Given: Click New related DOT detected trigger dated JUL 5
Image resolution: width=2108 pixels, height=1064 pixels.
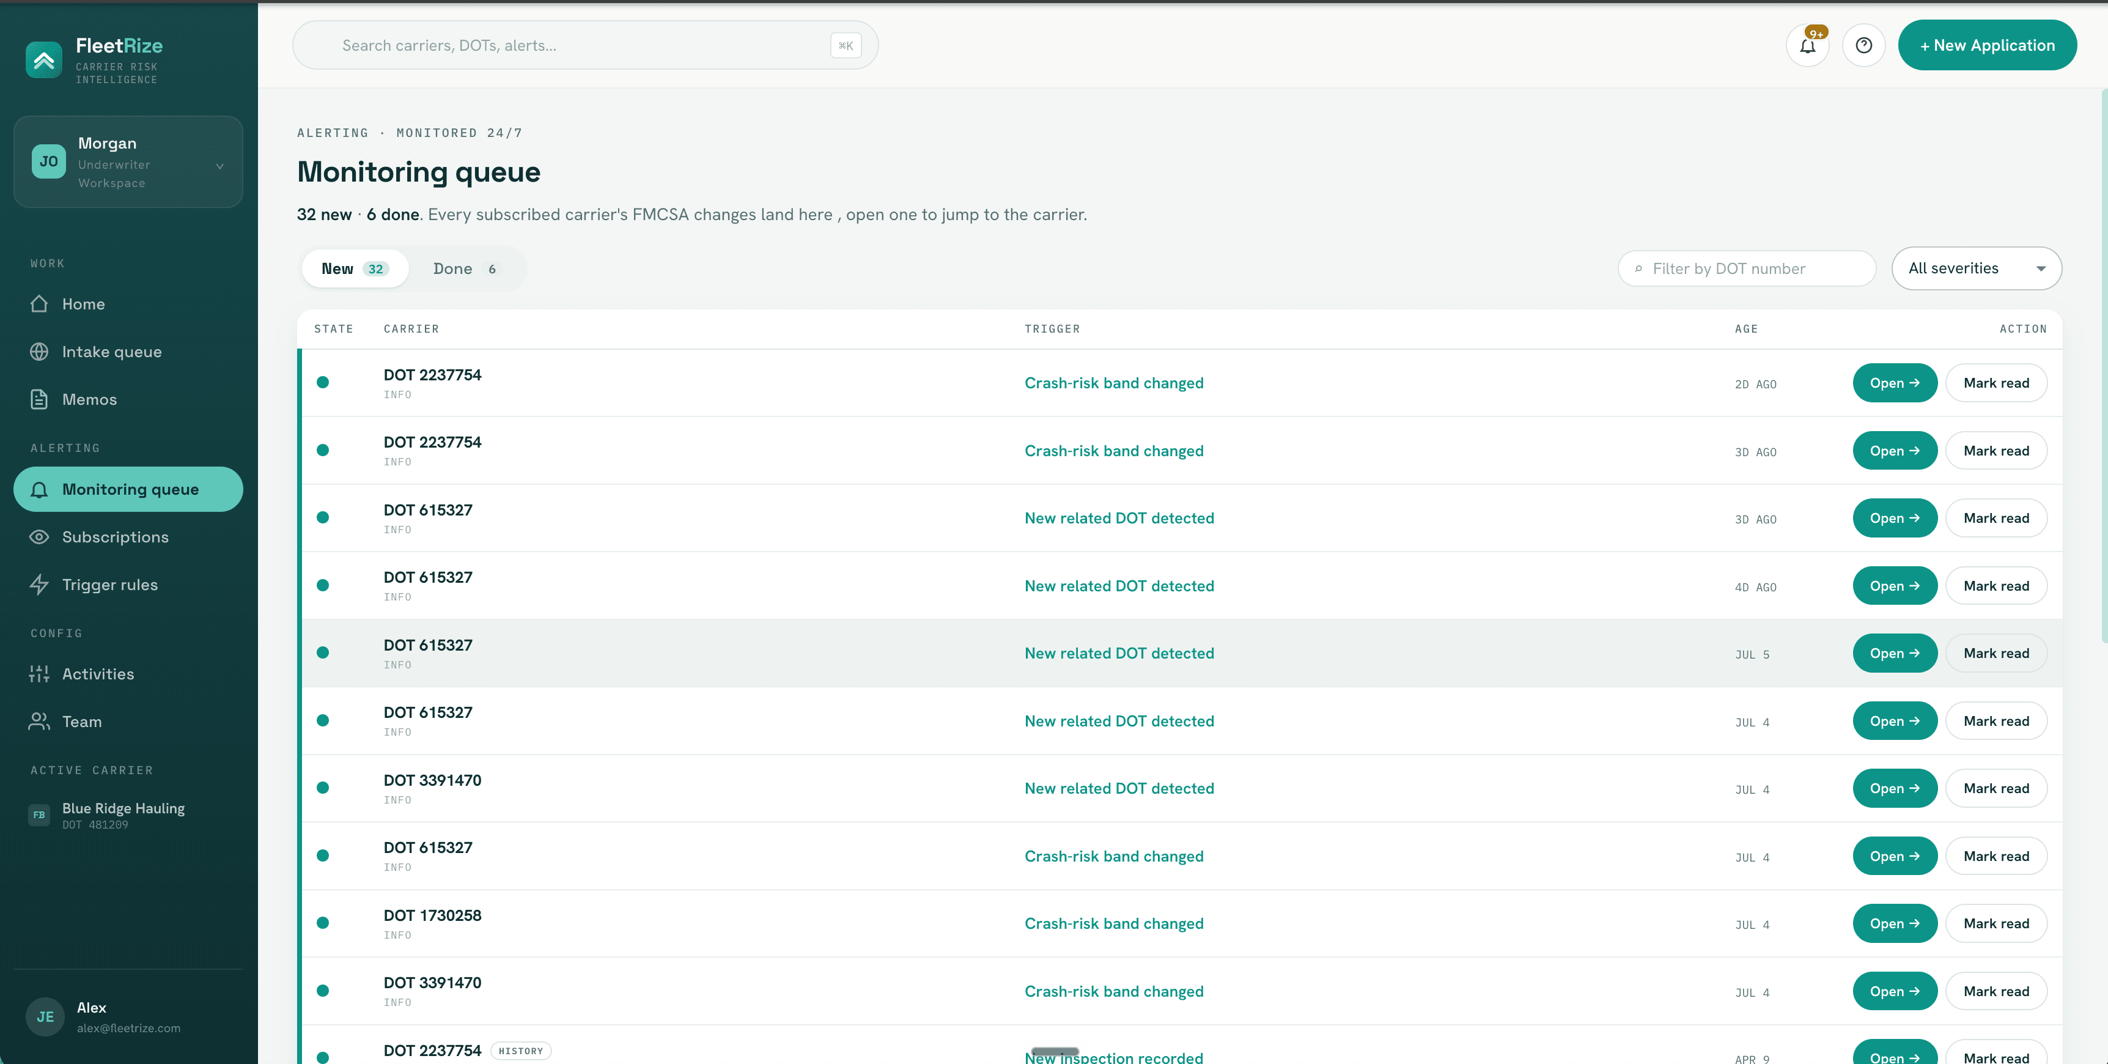Looking at the screenshot, I should point(1119,653).
